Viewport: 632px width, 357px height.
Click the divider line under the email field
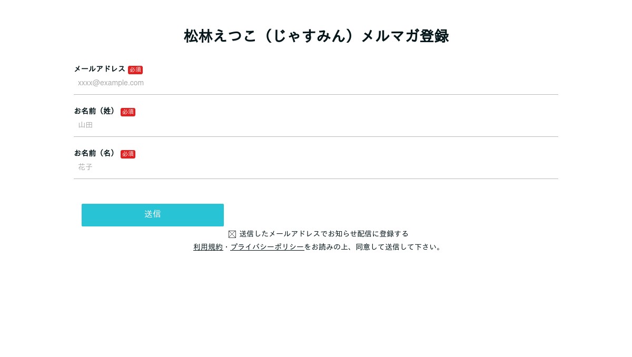316,95
